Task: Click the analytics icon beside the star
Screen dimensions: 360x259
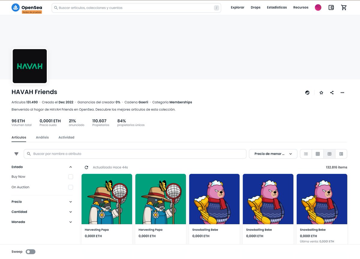Action: tap(307, 93)
